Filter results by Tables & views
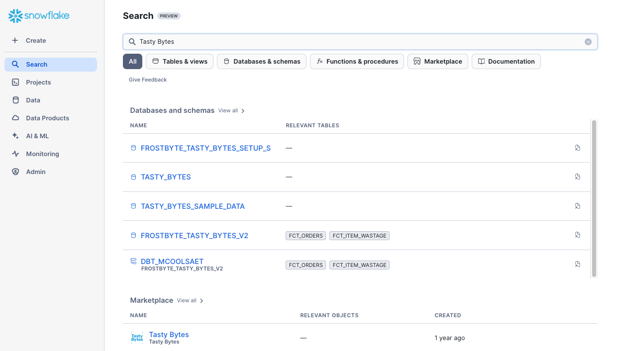This screenshot has height=351, width=617. point(180,62)
